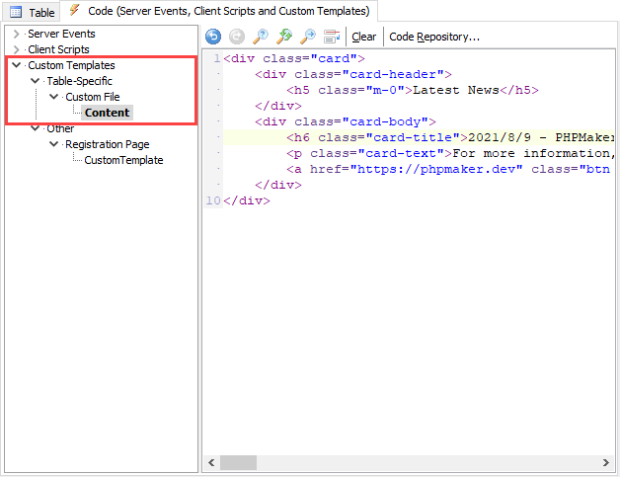Click the Find magnifier icon

tap(260, 37)
